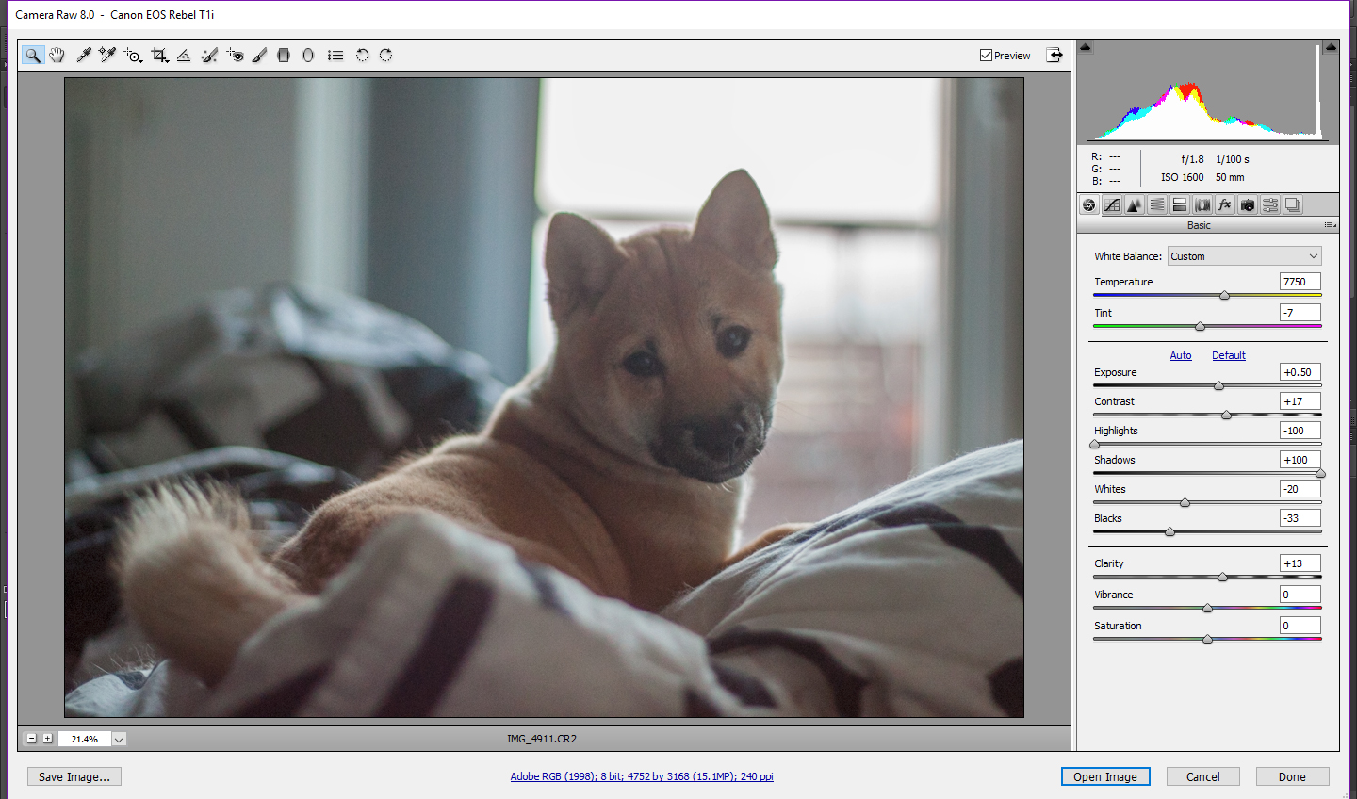
Task: Open the HSL / Grayscale panel tab
Action: [x=1157, y=205]
